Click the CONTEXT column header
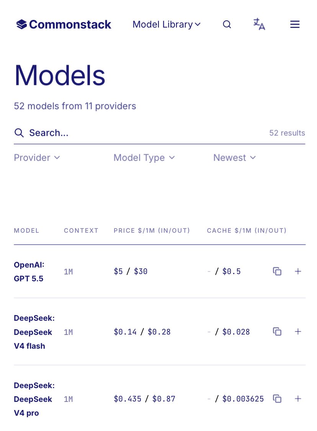 point(81,230)
